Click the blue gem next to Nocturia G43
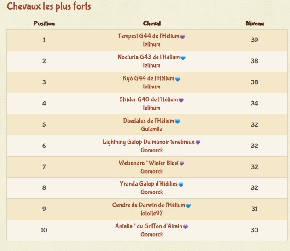Image resolution: width=290 pixels, height=251 pixels. pos(183,58)
